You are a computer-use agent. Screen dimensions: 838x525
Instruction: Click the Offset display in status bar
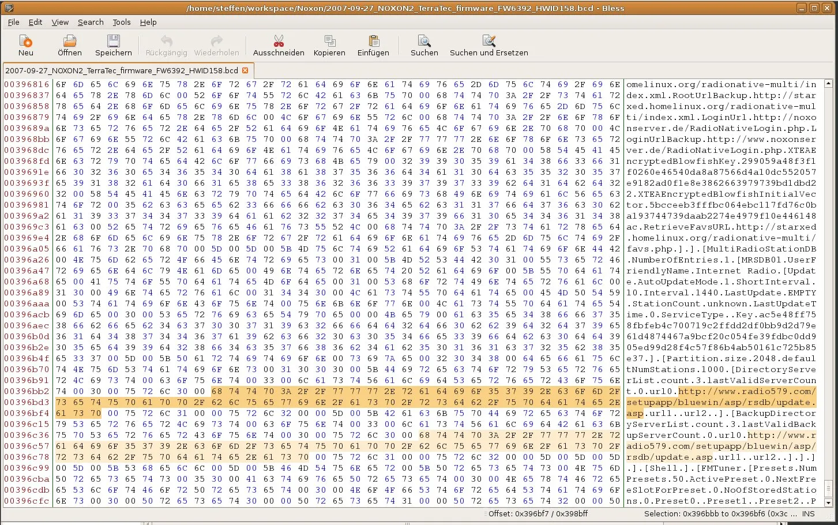[538, 513]
